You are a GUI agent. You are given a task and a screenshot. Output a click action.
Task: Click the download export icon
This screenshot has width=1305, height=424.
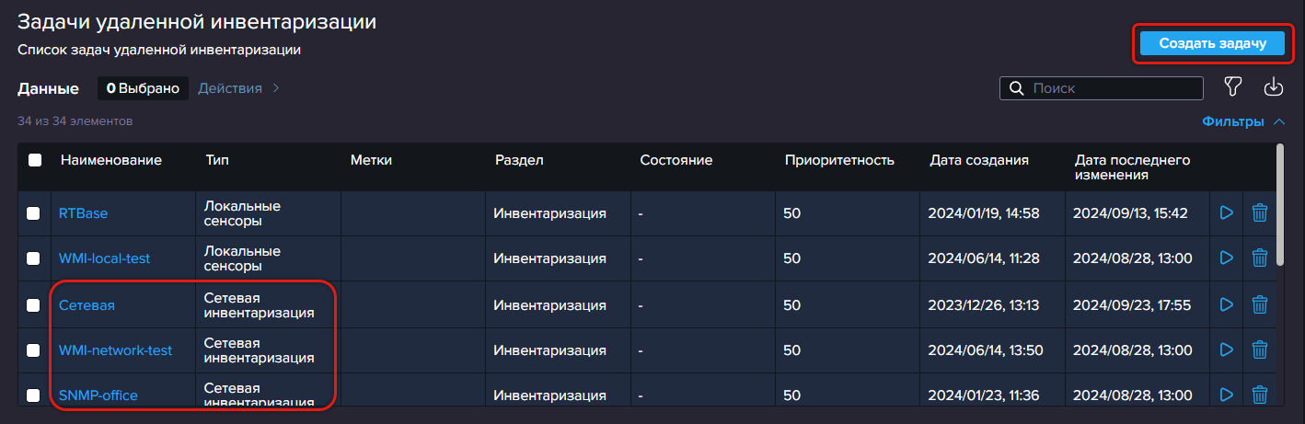coord(1274,87)
